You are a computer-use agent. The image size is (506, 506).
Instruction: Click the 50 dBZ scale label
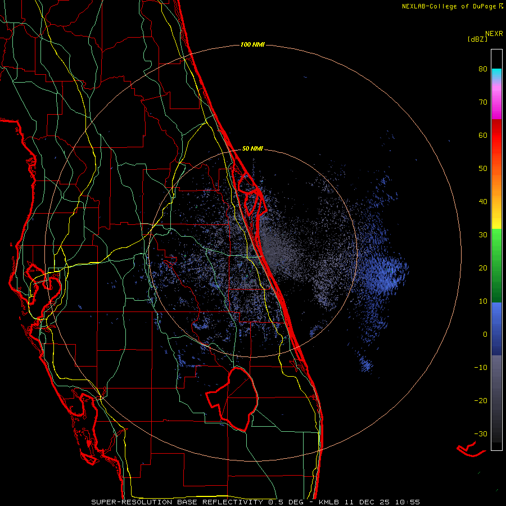pos(483,169)
